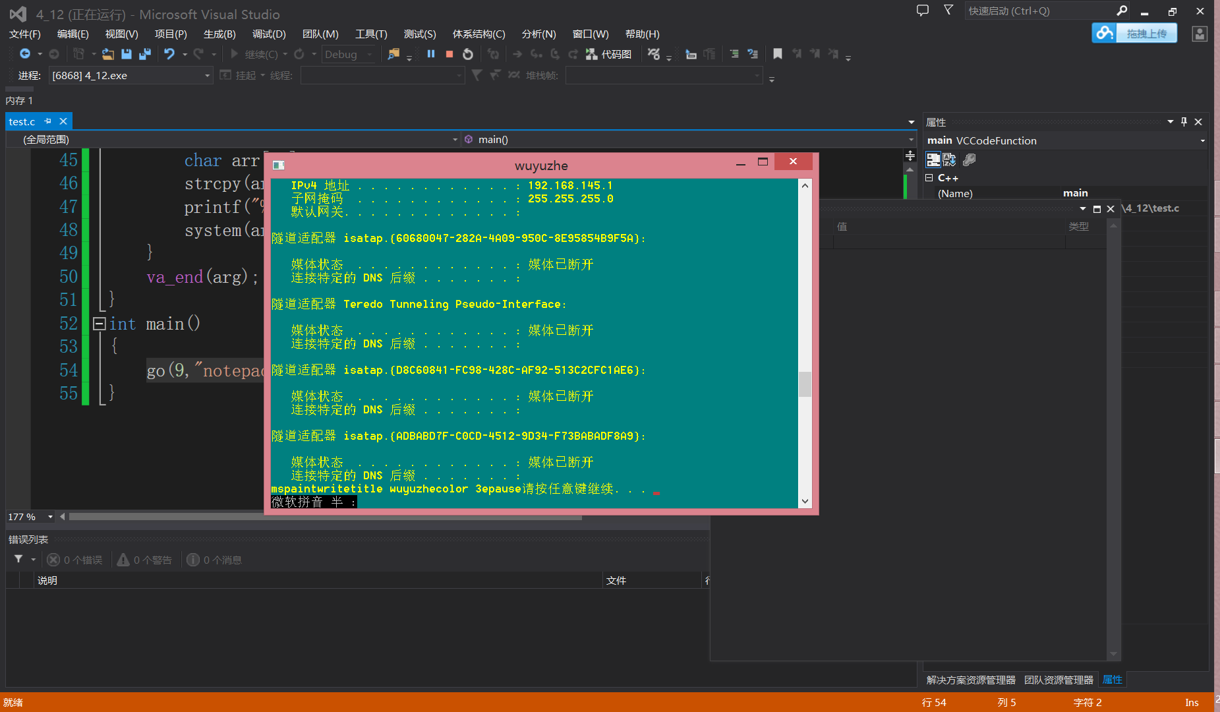Undo the last edit
Screen dimensions: 1220x712
point(169,54)
